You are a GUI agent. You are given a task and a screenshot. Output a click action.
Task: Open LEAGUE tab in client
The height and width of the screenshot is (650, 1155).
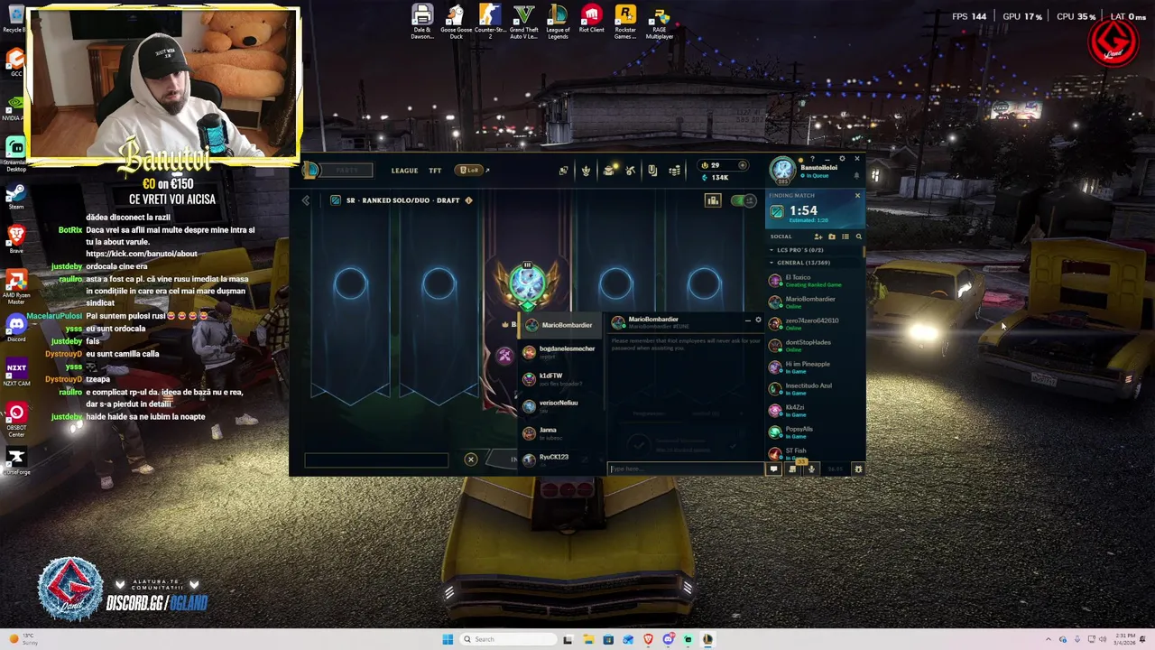click(404, 171)
